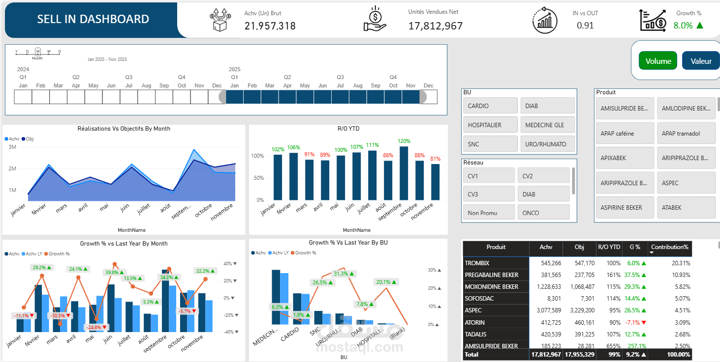This screenshot has height=362, width=720.
Task: Toggle CV1 in the Réseau slicer
Action: coord(489,176)
